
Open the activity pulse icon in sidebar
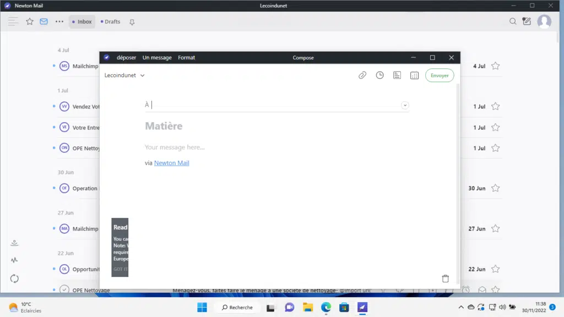coord(14,260)
